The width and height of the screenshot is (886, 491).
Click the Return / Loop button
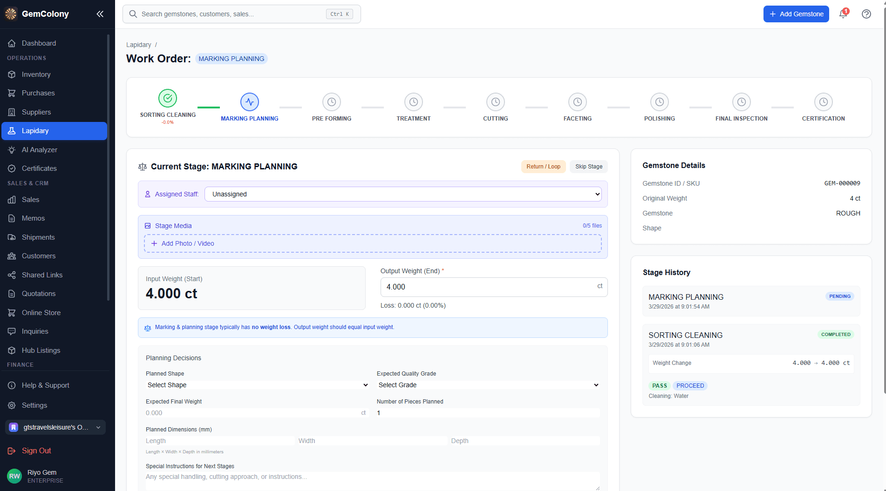coord(543,167)
